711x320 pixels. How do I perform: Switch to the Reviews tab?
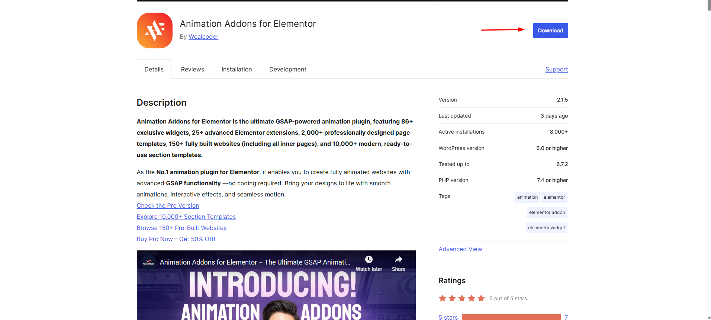(192, 69)
